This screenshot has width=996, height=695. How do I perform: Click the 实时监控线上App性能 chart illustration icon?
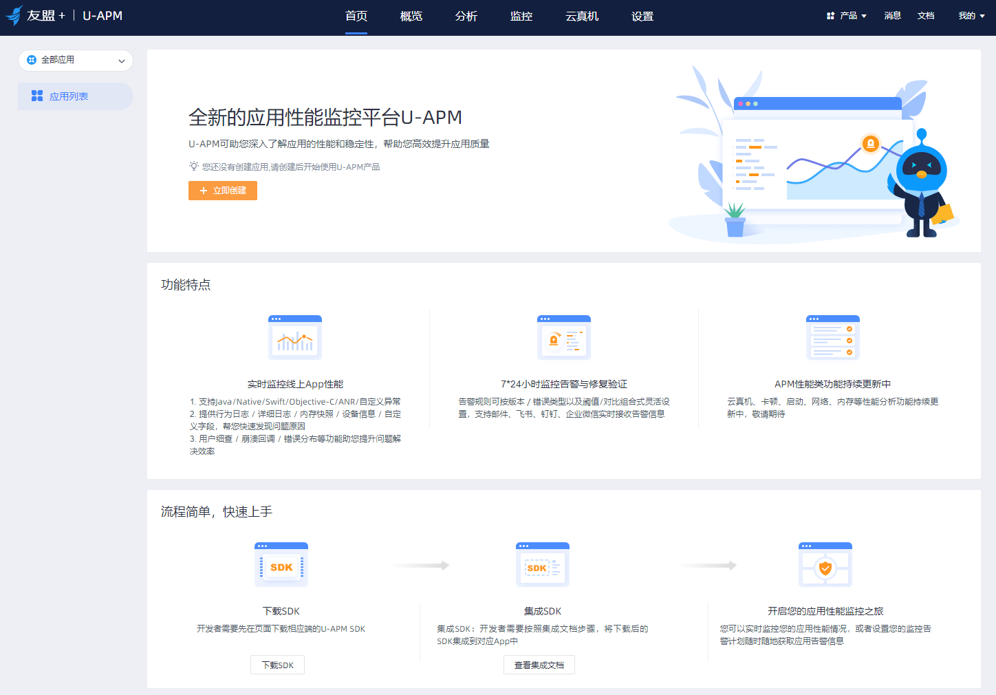(x=294, y=337)
